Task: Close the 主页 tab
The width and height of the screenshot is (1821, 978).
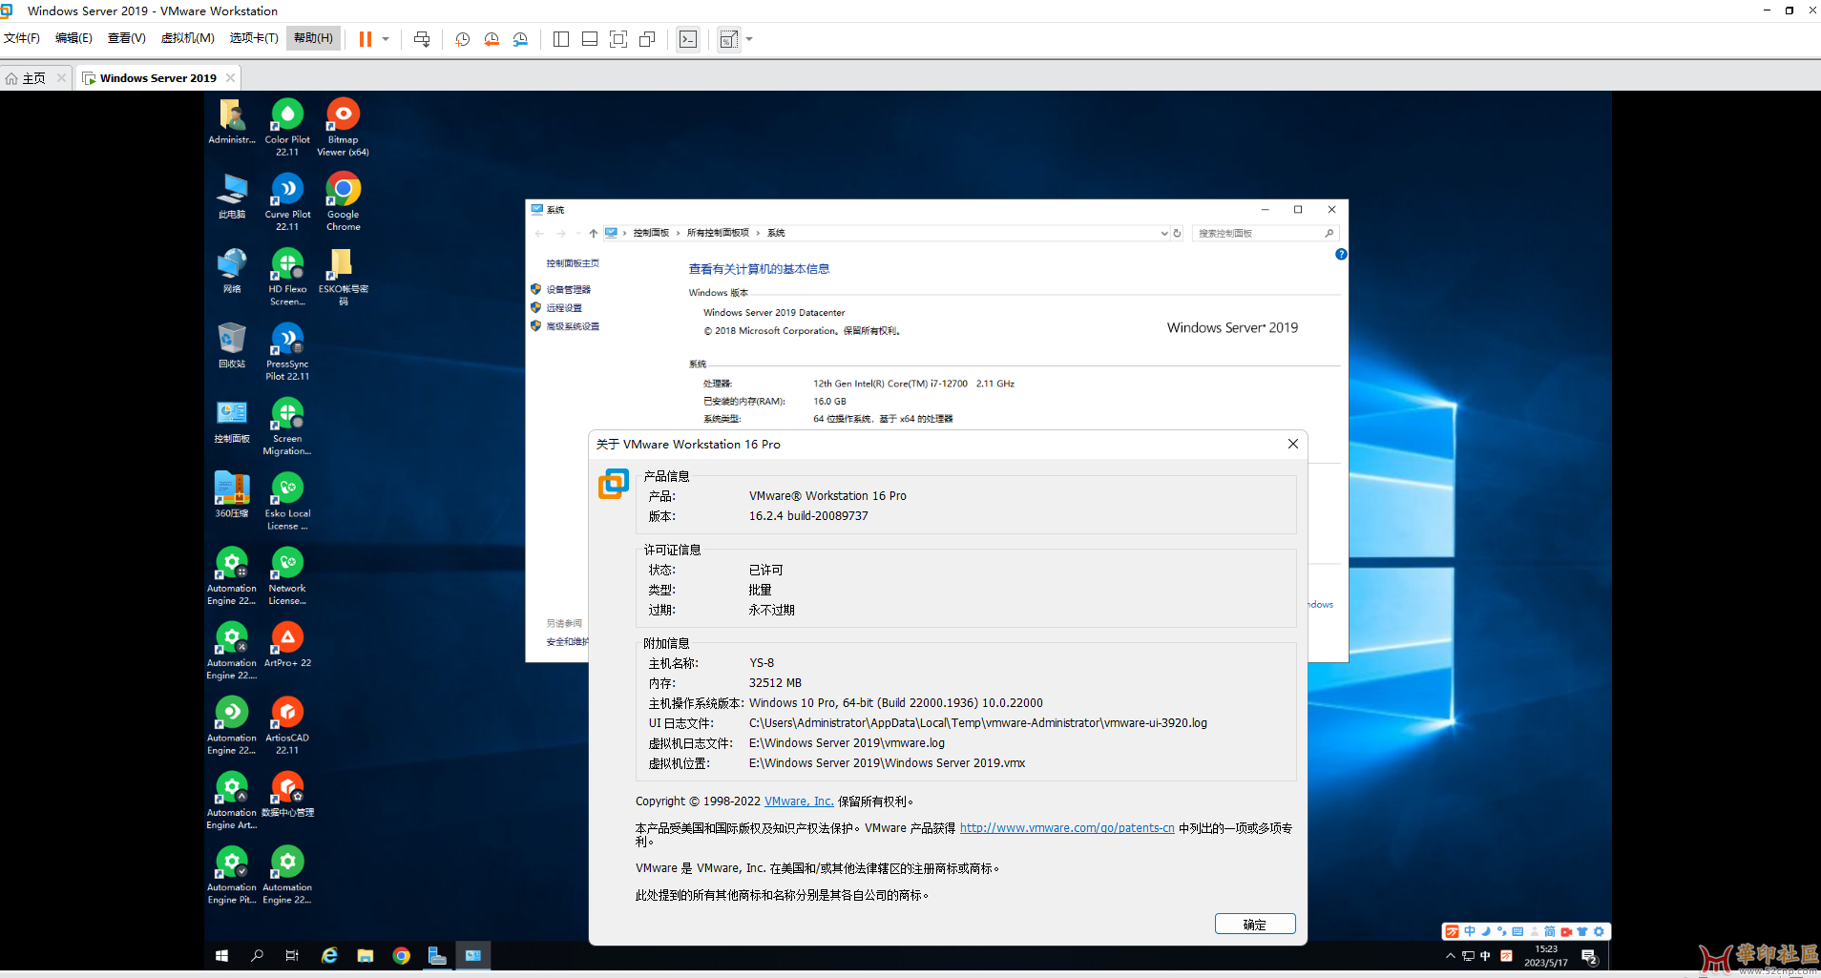Action: click(x=62, y=78)
